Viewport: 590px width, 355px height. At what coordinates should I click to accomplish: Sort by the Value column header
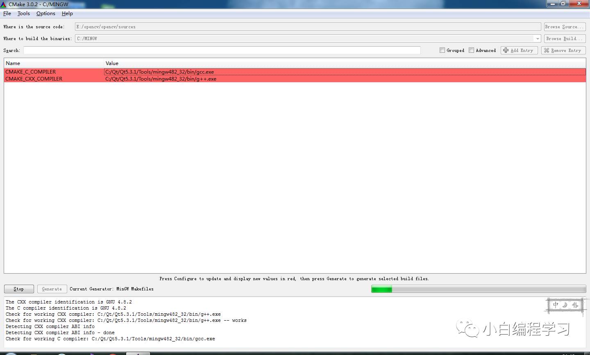[345, 63]
